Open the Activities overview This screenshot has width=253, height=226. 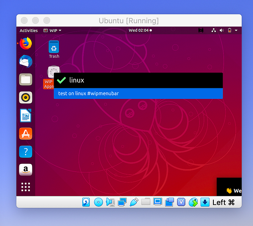coord(29,30)
